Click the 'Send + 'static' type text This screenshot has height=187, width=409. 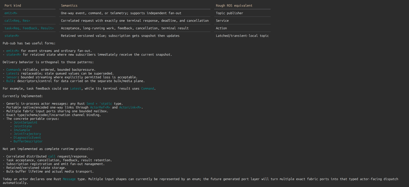[x=99, y=104]
